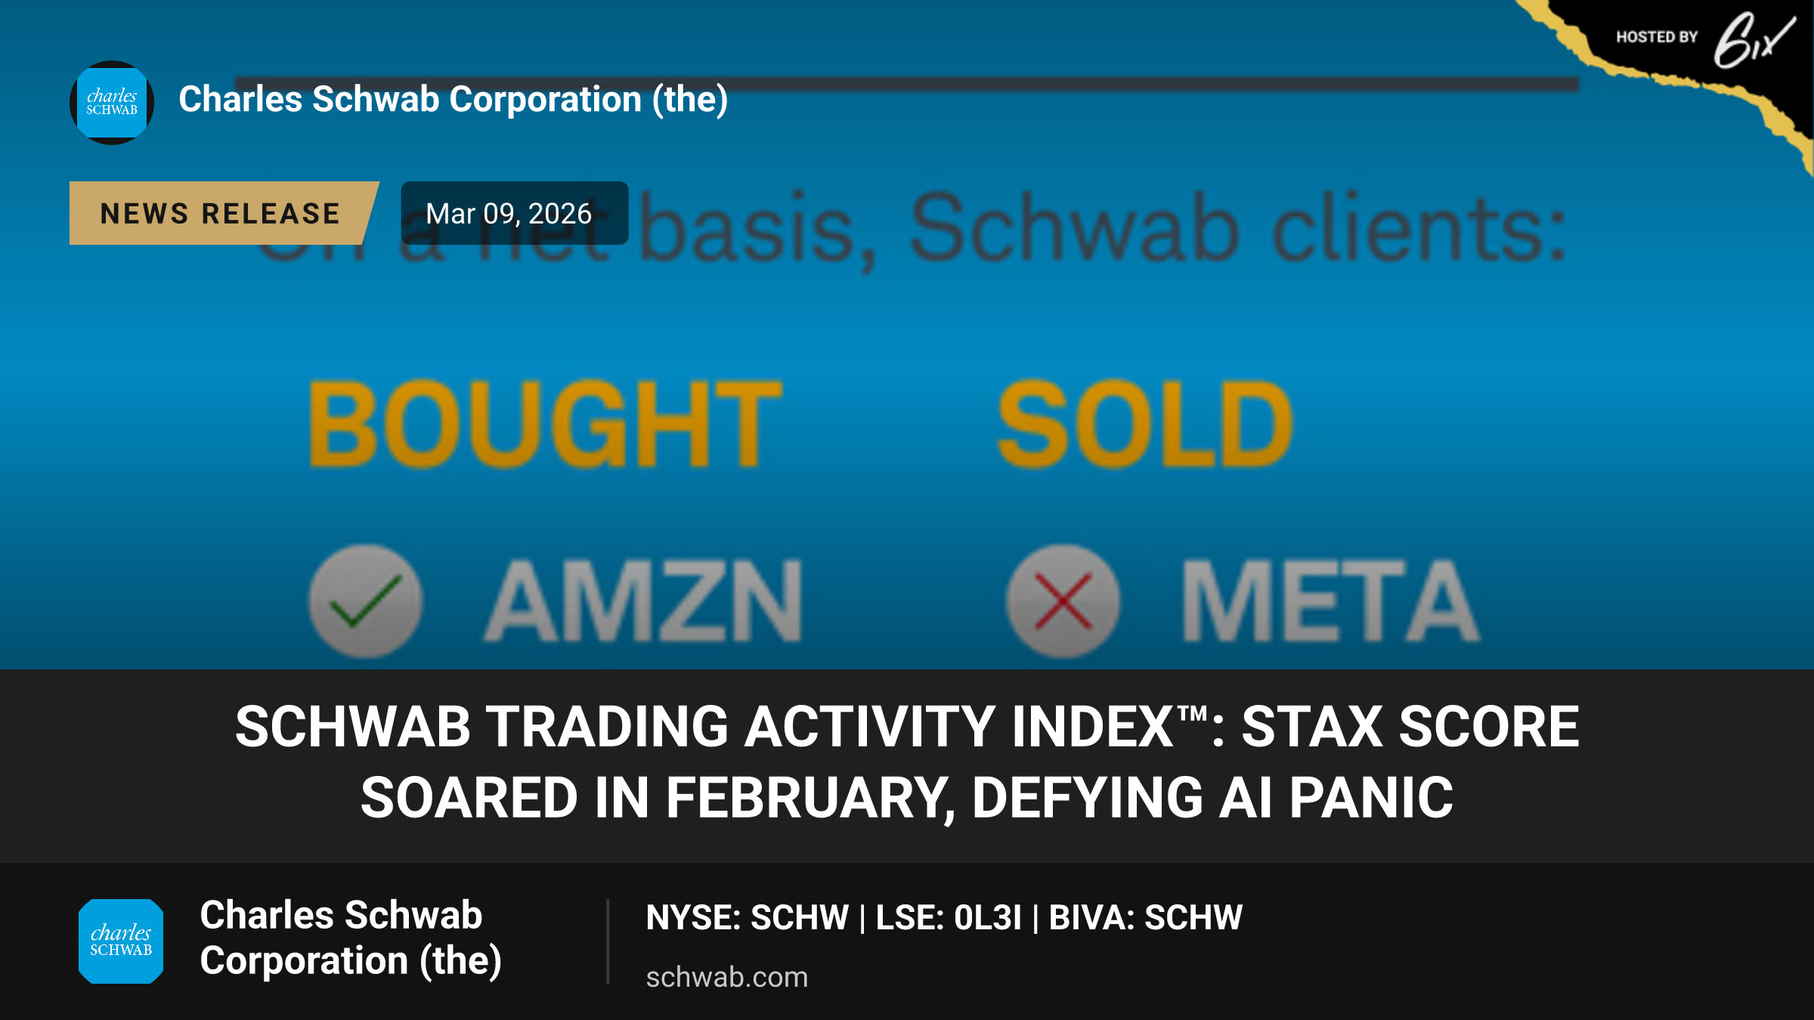Click the META ticker label
The width and height of the screenshot is (1814, 1020).
click(x=1331, y=601)
